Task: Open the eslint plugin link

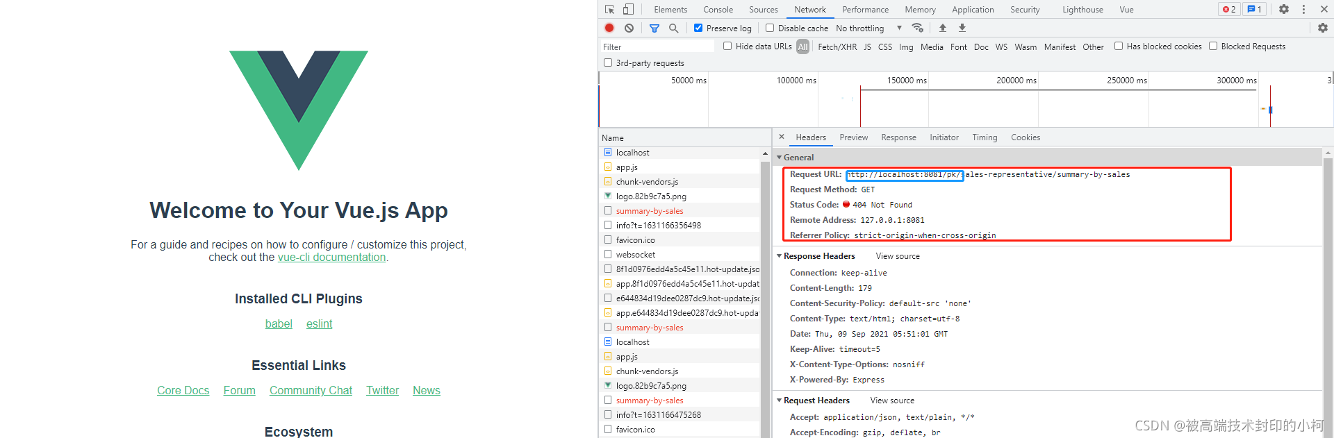Action: [319, 323]
